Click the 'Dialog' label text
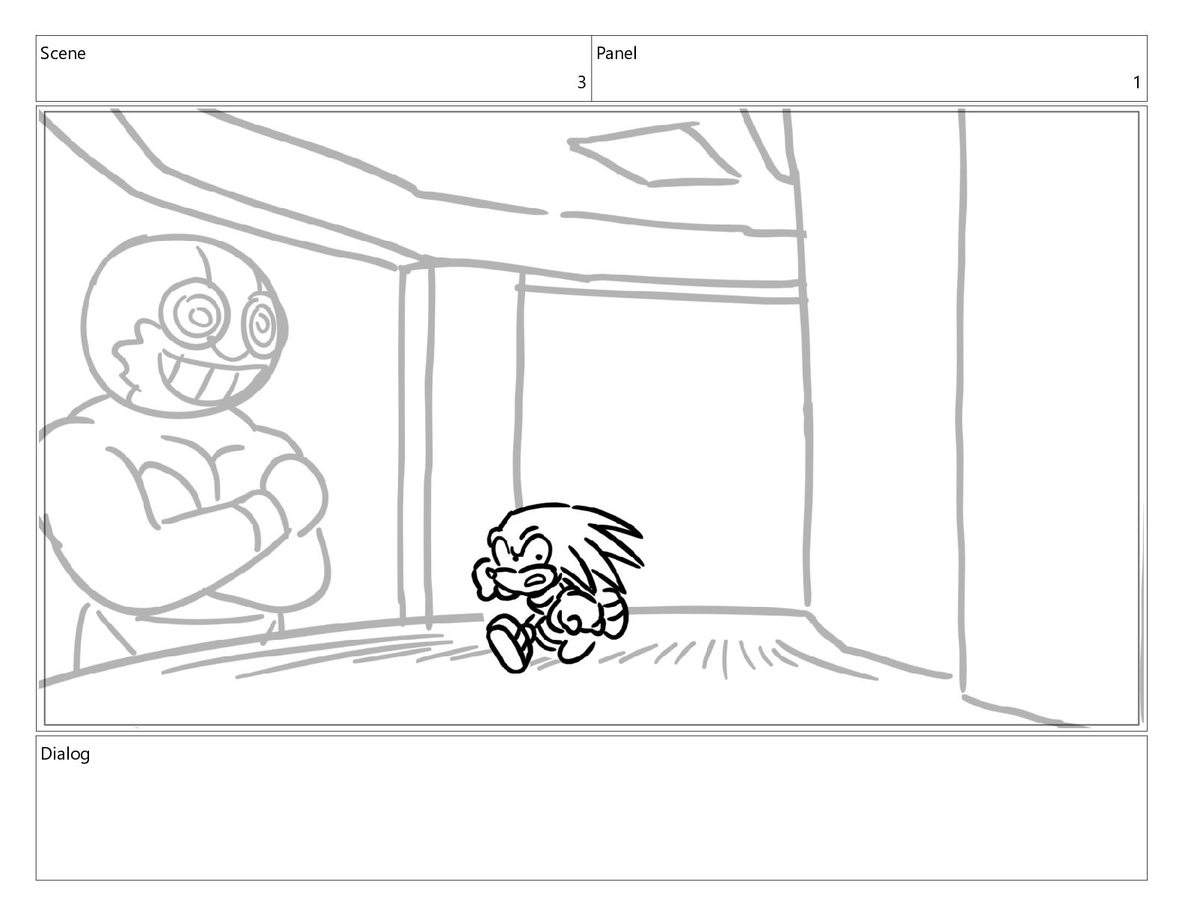The image size is (1185, 916). tap(65, 754)
